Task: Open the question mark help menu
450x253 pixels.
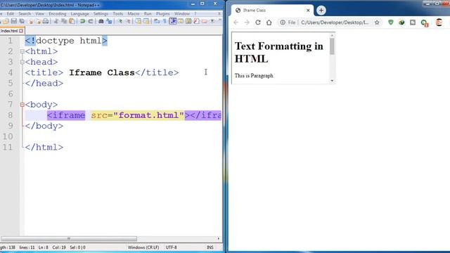Action: tap(195, 13)
